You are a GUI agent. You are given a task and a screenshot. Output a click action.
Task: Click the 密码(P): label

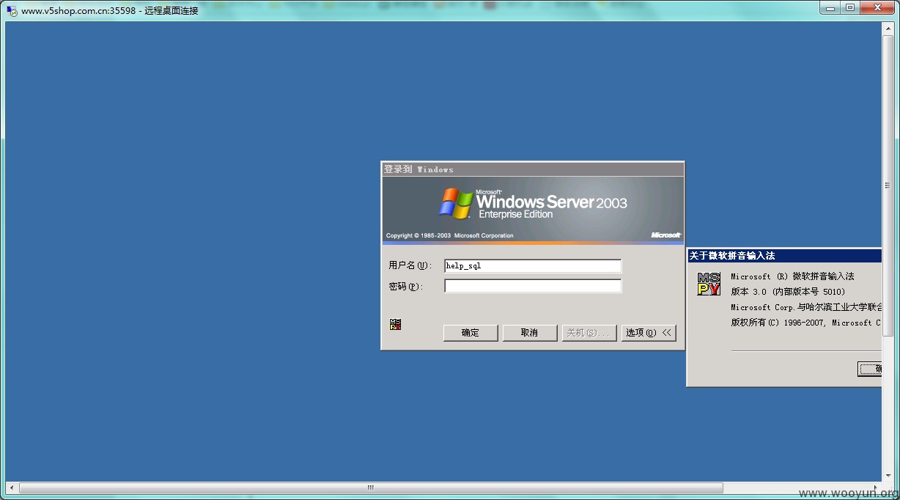(406, 287)
